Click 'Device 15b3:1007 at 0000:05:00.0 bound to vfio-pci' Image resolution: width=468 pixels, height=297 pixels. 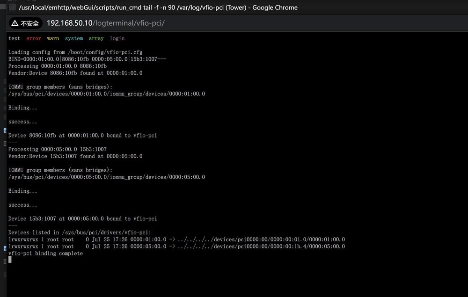click(82, 218)
